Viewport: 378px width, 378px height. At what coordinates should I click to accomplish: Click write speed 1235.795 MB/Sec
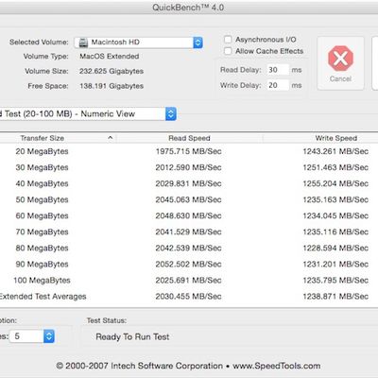(335, 280)
